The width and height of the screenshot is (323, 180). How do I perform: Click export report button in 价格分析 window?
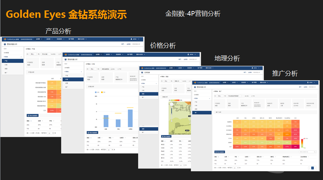[92, 133]
